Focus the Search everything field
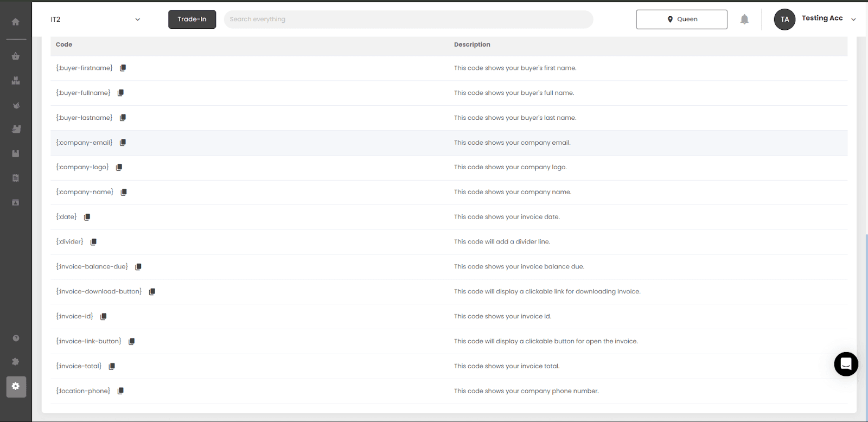Image resolution: width=868 pixels, height=422 pixels. tap(409, 20)
